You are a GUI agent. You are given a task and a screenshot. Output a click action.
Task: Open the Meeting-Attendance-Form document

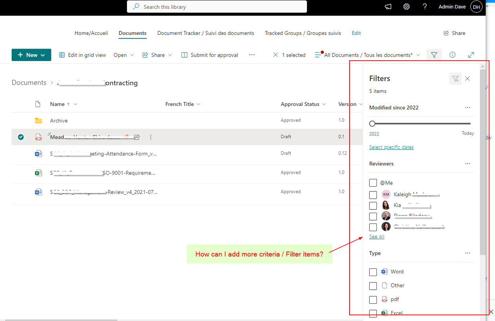pyautogui.click(x=103, y=153)
